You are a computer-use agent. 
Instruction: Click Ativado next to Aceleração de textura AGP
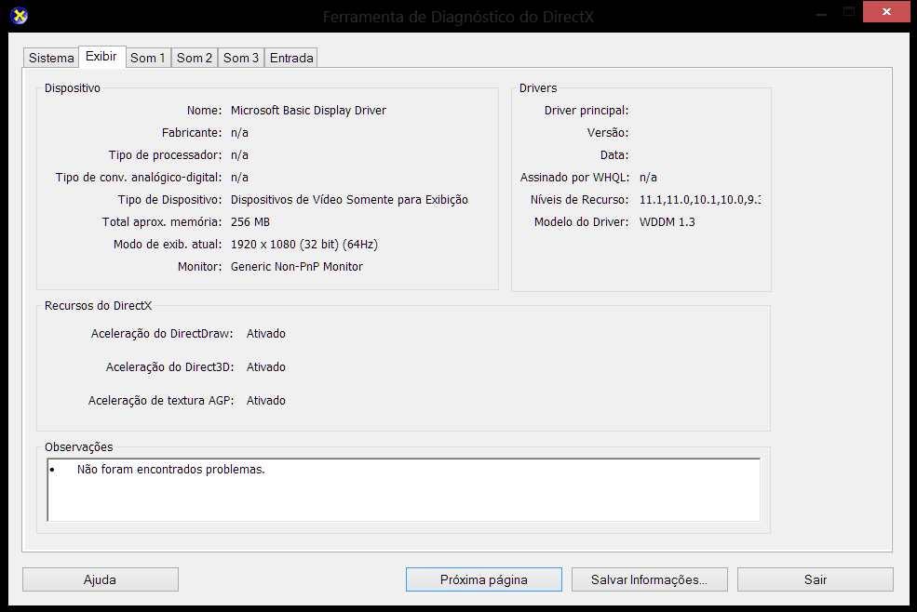pos(266,400)
